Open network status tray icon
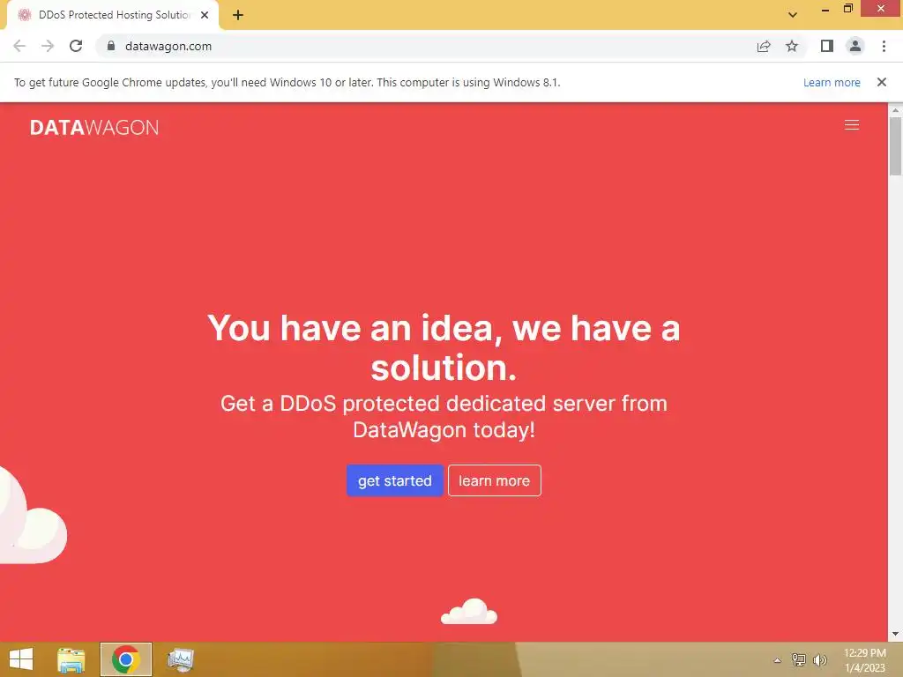The width and height of the screenshot is (903, 677). (x=799, y=659)
